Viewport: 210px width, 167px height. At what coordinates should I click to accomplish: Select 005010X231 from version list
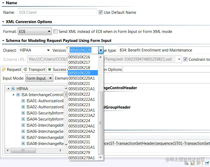(x=83, y=142)
